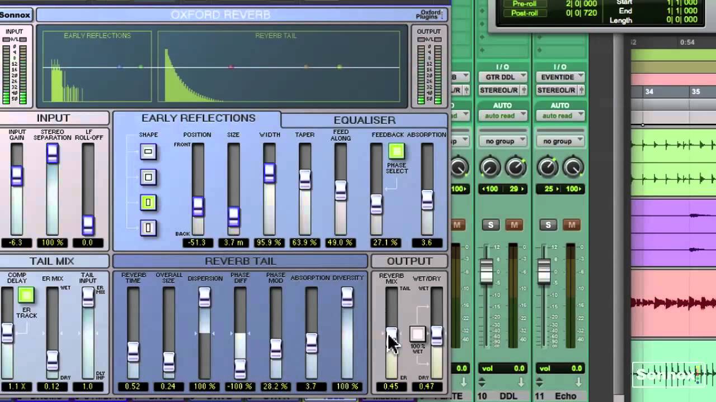Screen dimensions: 716x402
Task: Click the Echo track volume fader
Action: coord(544,271)
